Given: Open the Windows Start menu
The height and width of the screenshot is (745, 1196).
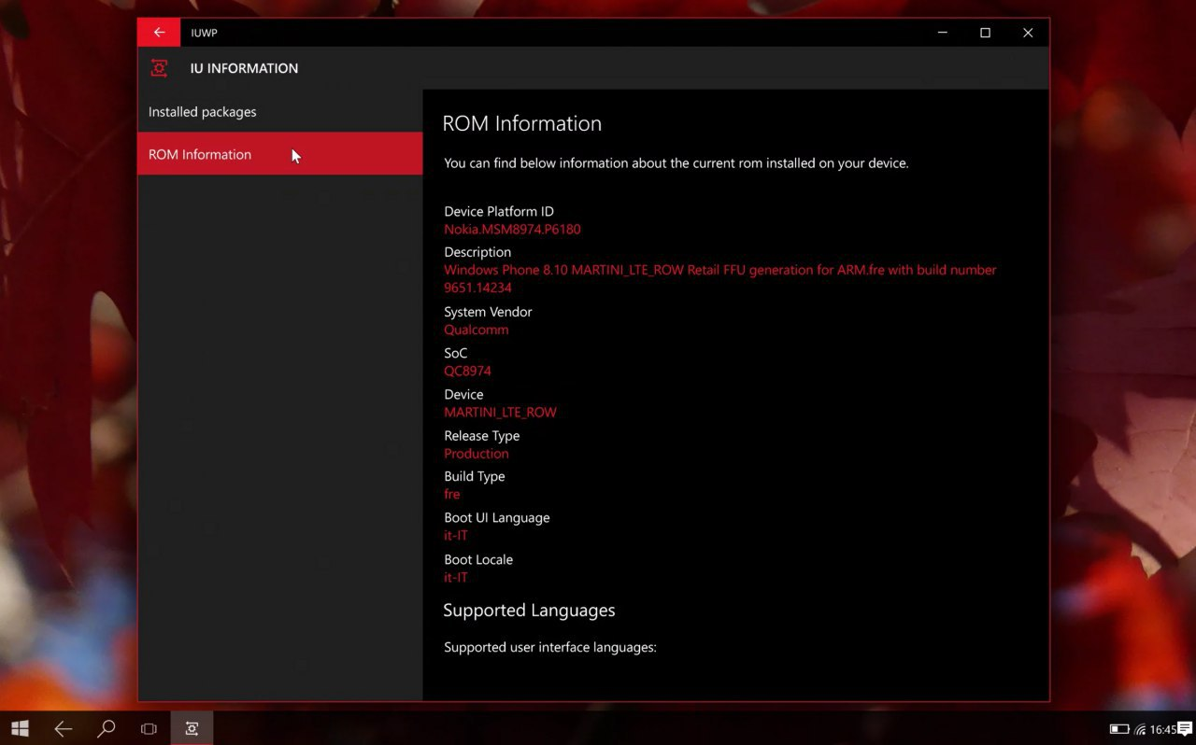Looking at the screenshot, I should tap(20, 728).
